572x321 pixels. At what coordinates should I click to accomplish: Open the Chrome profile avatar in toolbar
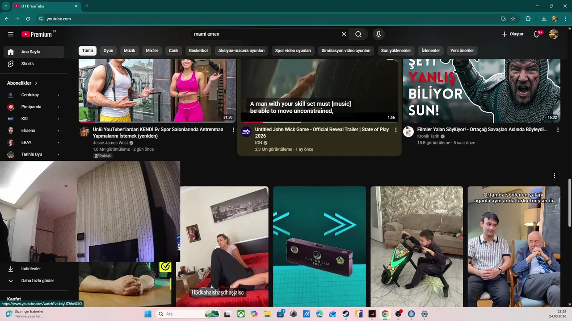point(555,19)
